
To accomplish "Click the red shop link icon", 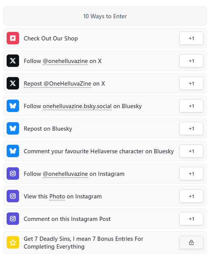I will [13, 38].
